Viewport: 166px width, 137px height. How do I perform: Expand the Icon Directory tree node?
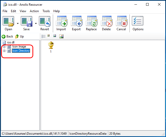(4, 51)
